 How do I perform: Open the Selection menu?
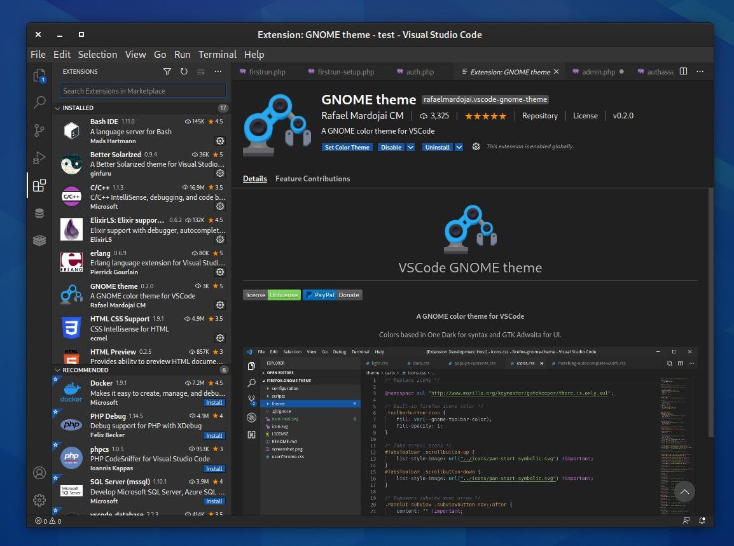(x=97, y=54)
